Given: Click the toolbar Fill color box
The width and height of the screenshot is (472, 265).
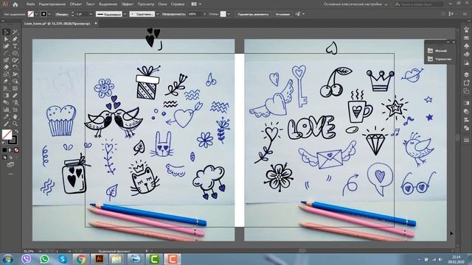Looking at the screenshot, I should (7, 134).
